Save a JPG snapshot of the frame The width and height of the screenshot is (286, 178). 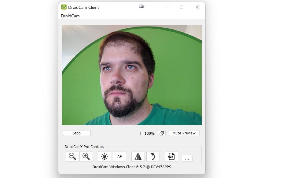coord(171,156)
